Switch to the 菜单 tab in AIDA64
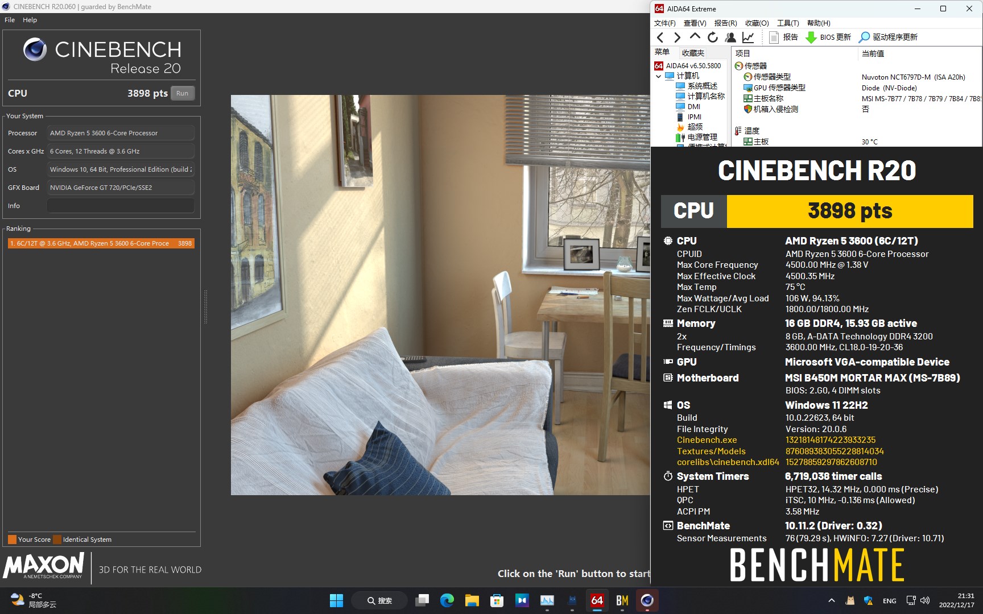 tap(662, 52)
